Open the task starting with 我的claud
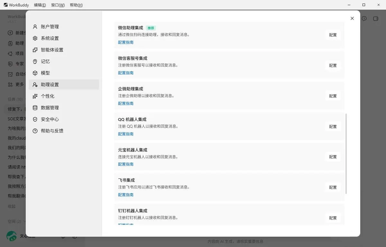The width and height of the screenshot is (386, 247). point(17,138)
